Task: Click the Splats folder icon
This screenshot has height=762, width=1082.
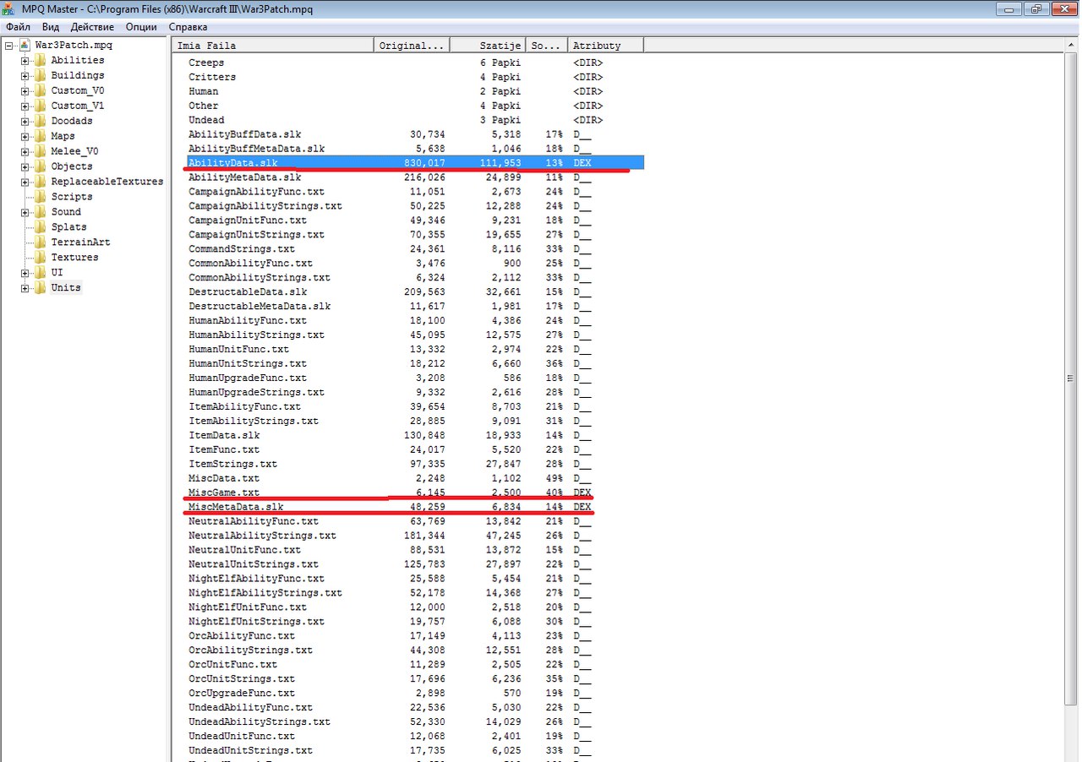Action: pyautogui.click(x=40, y=227)
